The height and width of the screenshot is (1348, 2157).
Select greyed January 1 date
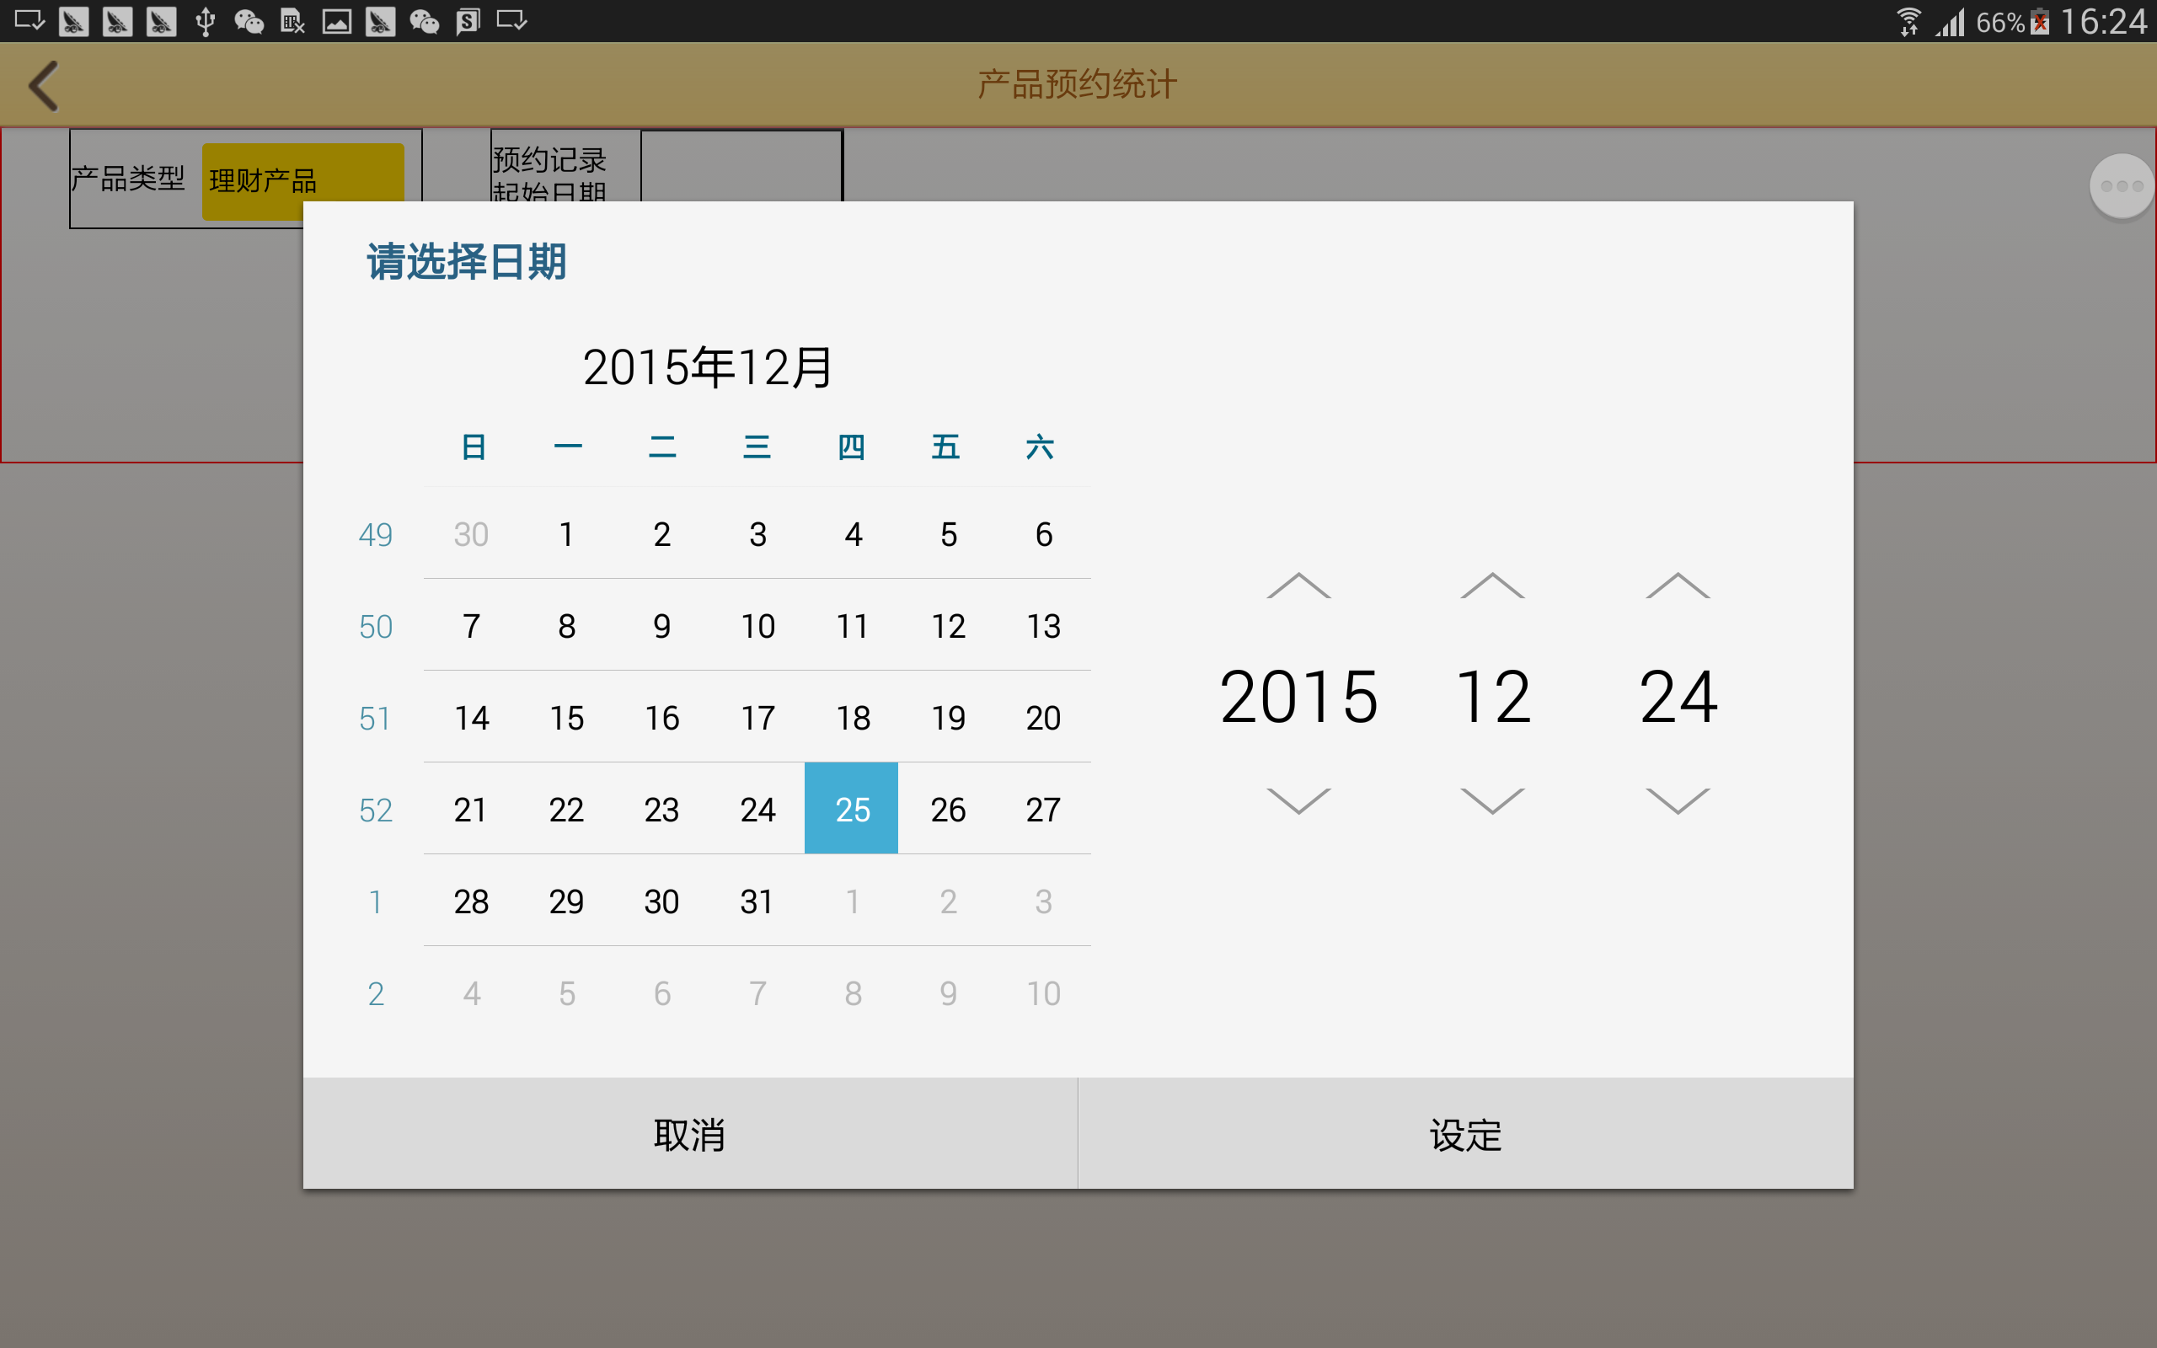[x=852, y=901]
